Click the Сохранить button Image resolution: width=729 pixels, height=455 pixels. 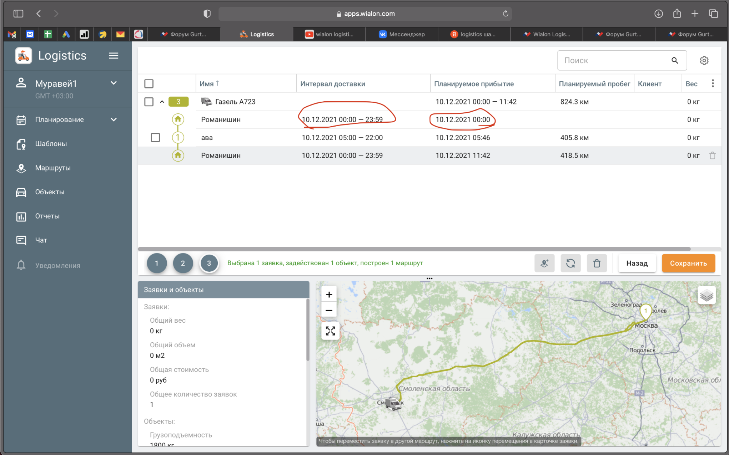(688, 263)
